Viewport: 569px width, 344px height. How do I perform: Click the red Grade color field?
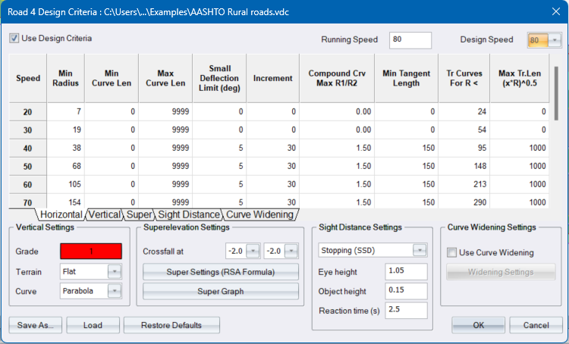90,251
